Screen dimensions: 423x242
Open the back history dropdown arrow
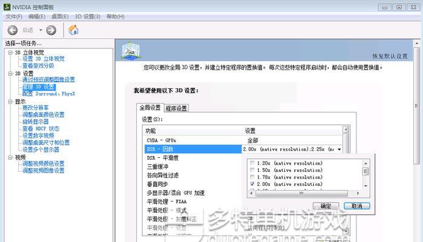click(41, 30)
